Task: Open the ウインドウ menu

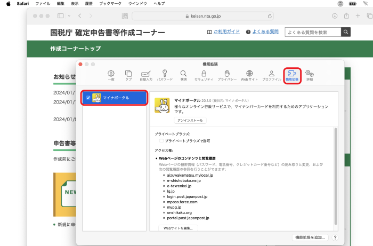Action: [x=137, y=4]
